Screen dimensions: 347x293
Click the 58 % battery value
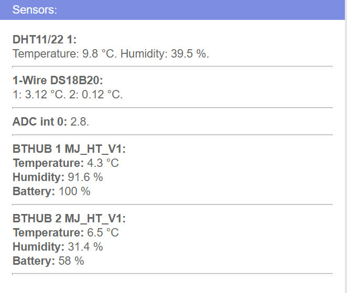click(x=71, y=261)
